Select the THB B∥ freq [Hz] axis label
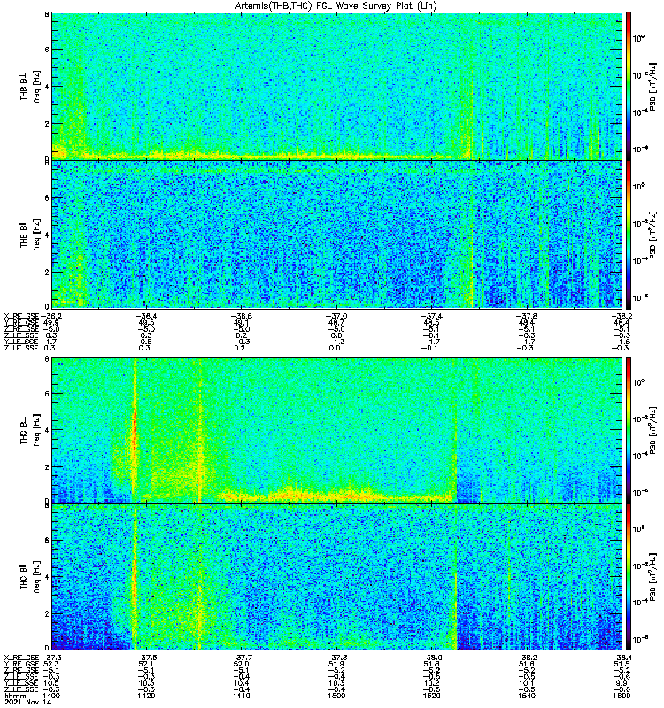Screen dimensions: 664x708 (30, 235)
